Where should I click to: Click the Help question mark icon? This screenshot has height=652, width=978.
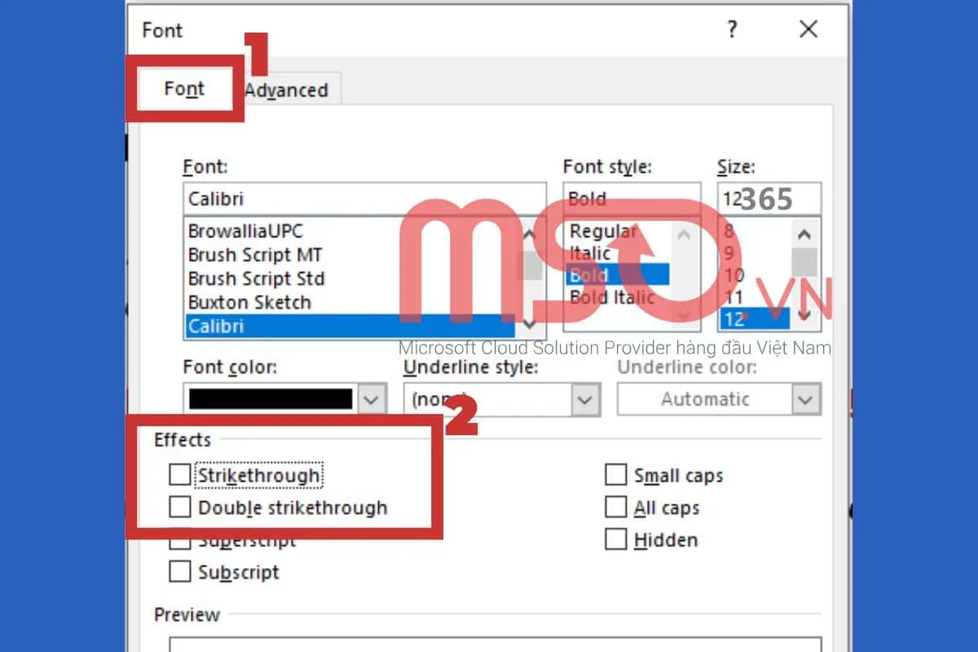[731, 30]
